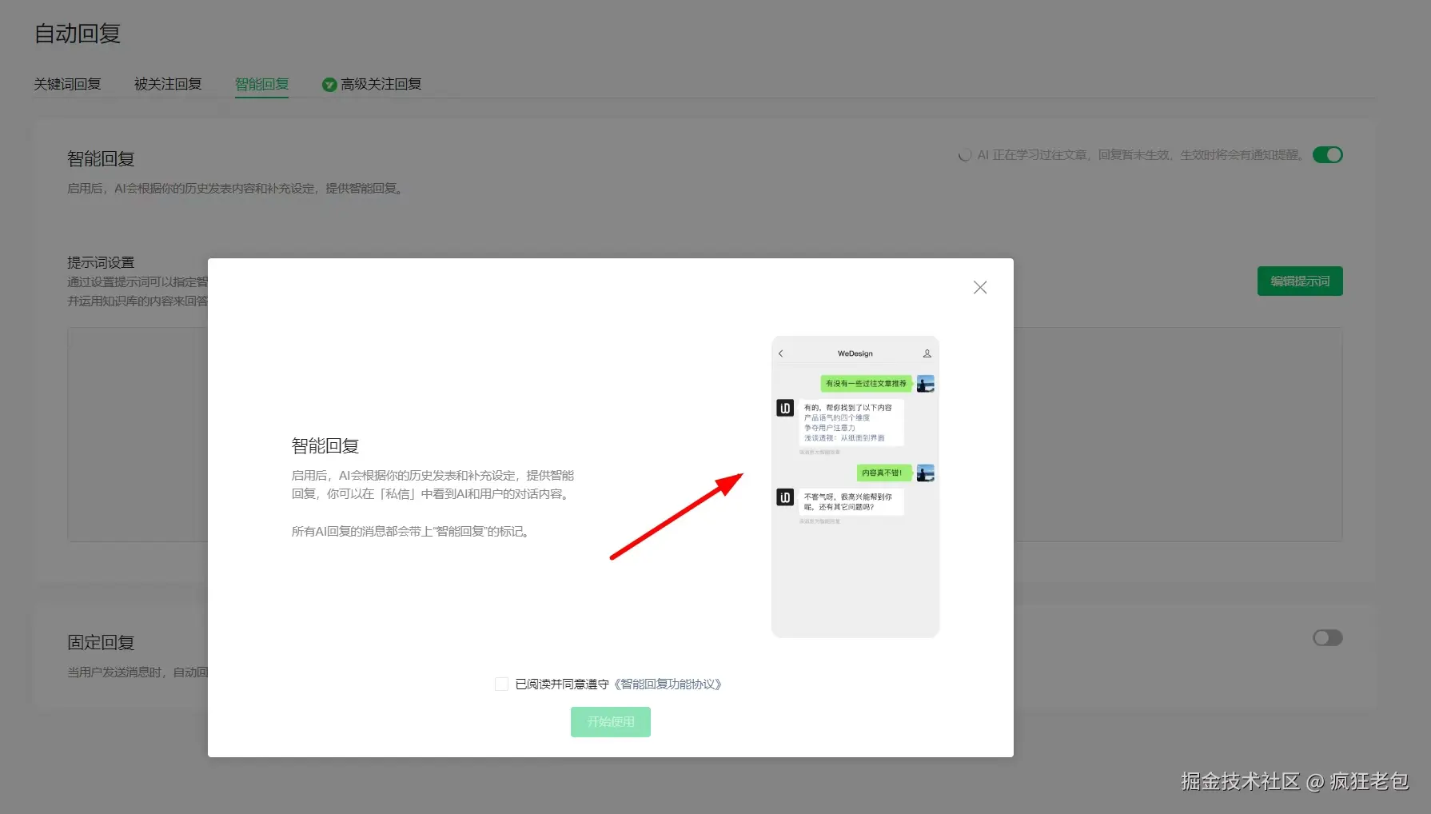The image size is (1431, 814).
Task: Click the 编辑提示词 button
Action: (x=1300, y=281)
